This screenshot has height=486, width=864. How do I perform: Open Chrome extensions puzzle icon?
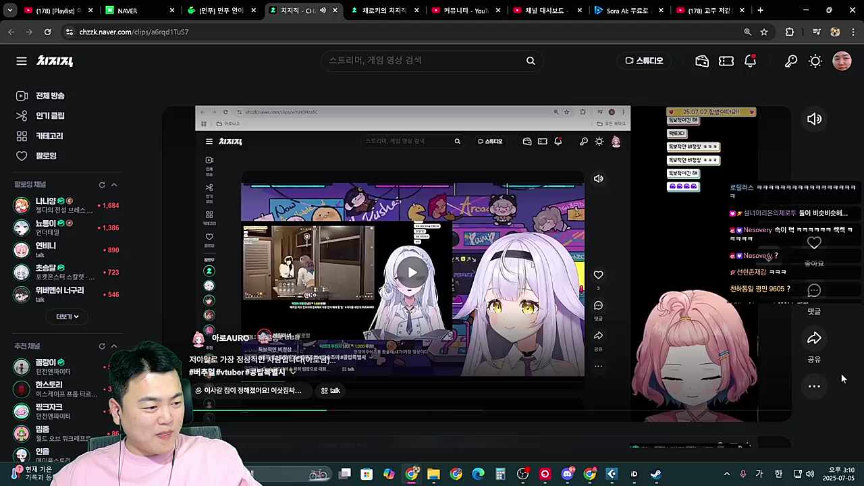790,32
